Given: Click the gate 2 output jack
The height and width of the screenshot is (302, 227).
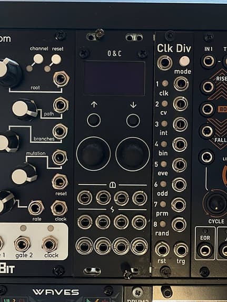Looking at the screenshot, I should tap(22, 244).
